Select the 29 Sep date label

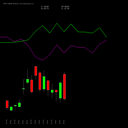(19, 122)
